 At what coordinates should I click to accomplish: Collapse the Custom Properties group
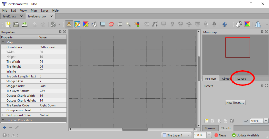click(3, 120)
